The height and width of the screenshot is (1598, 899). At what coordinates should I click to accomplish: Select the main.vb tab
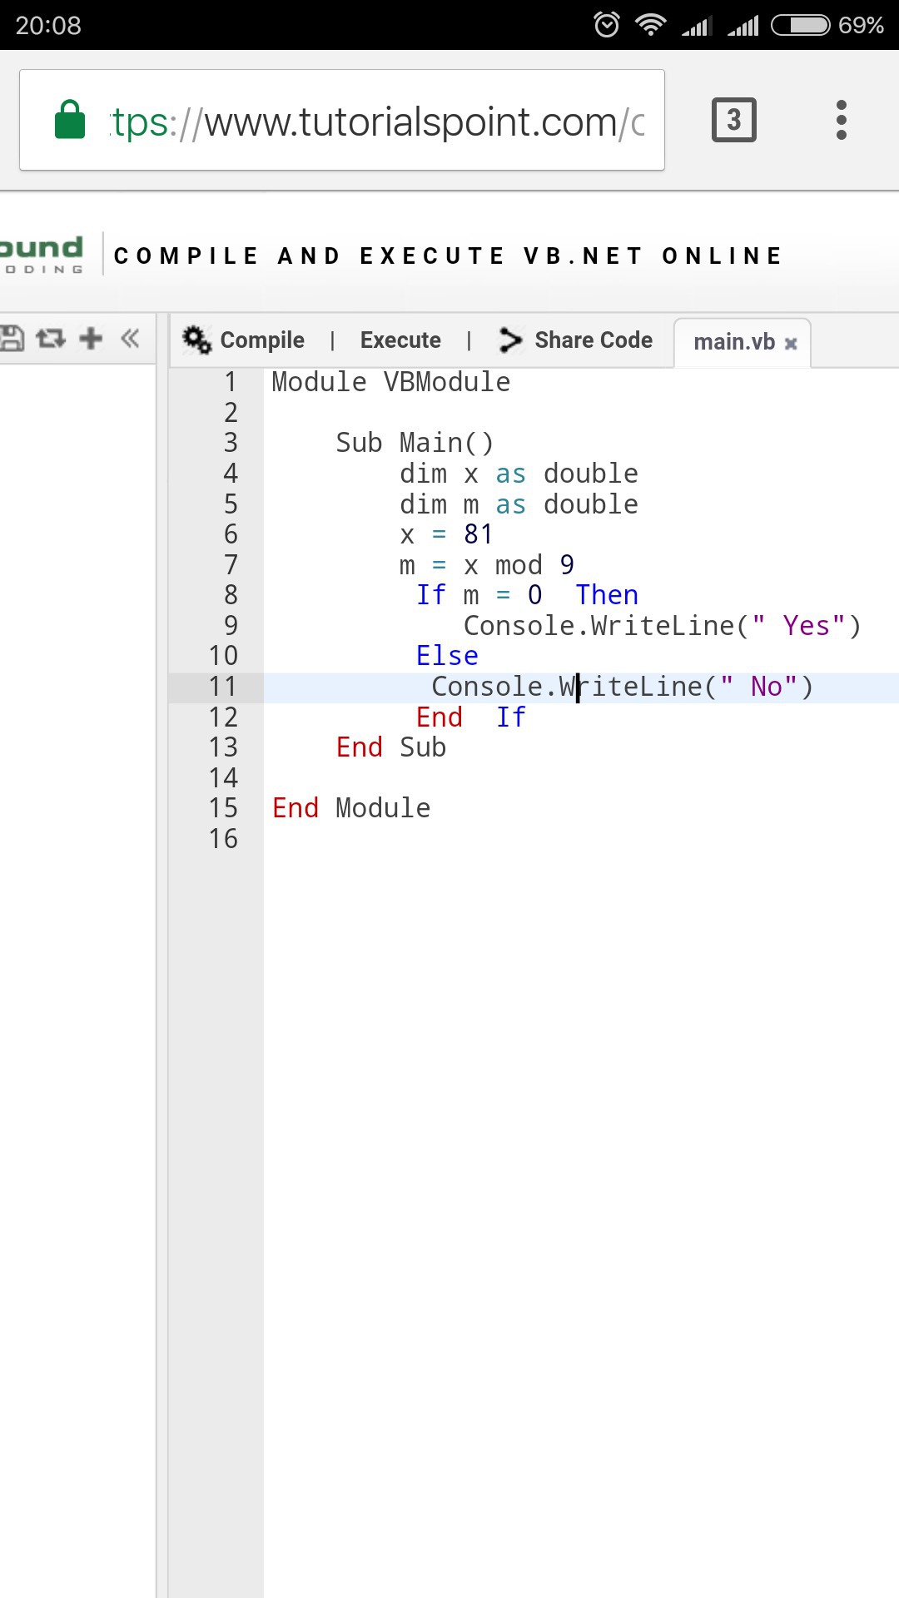[734, 342]
